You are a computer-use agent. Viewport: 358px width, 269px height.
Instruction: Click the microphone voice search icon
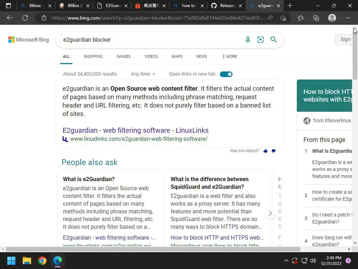pyautogui.click(x=248, y=40)
